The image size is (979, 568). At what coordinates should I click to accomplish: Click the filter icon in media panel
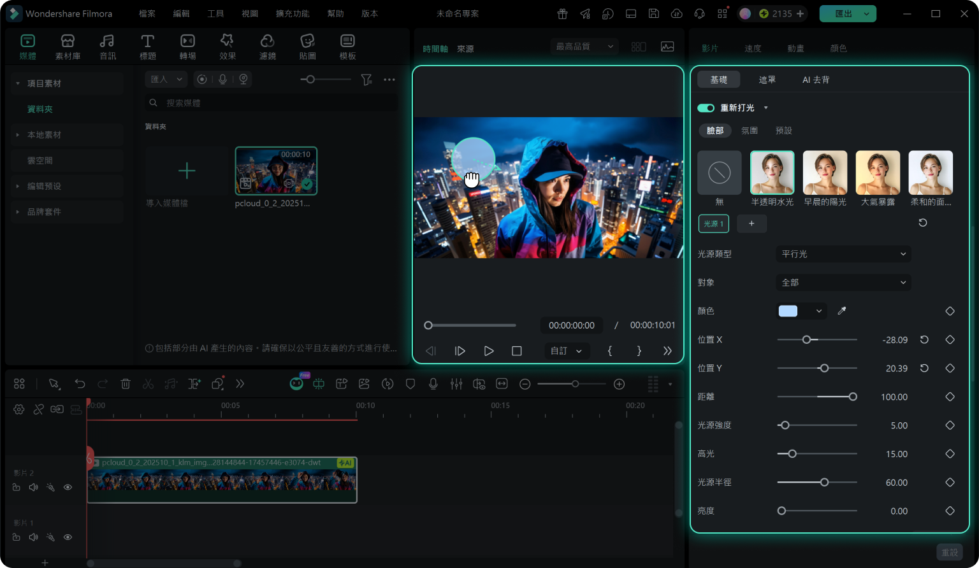pos(366,80)
